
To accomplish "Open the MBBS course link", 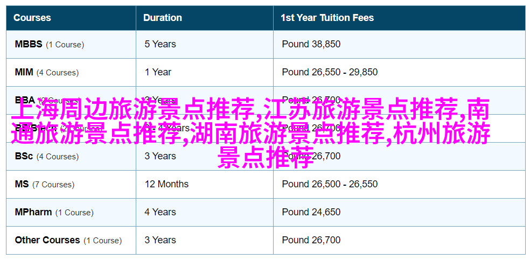I will [x=29, y=44].
